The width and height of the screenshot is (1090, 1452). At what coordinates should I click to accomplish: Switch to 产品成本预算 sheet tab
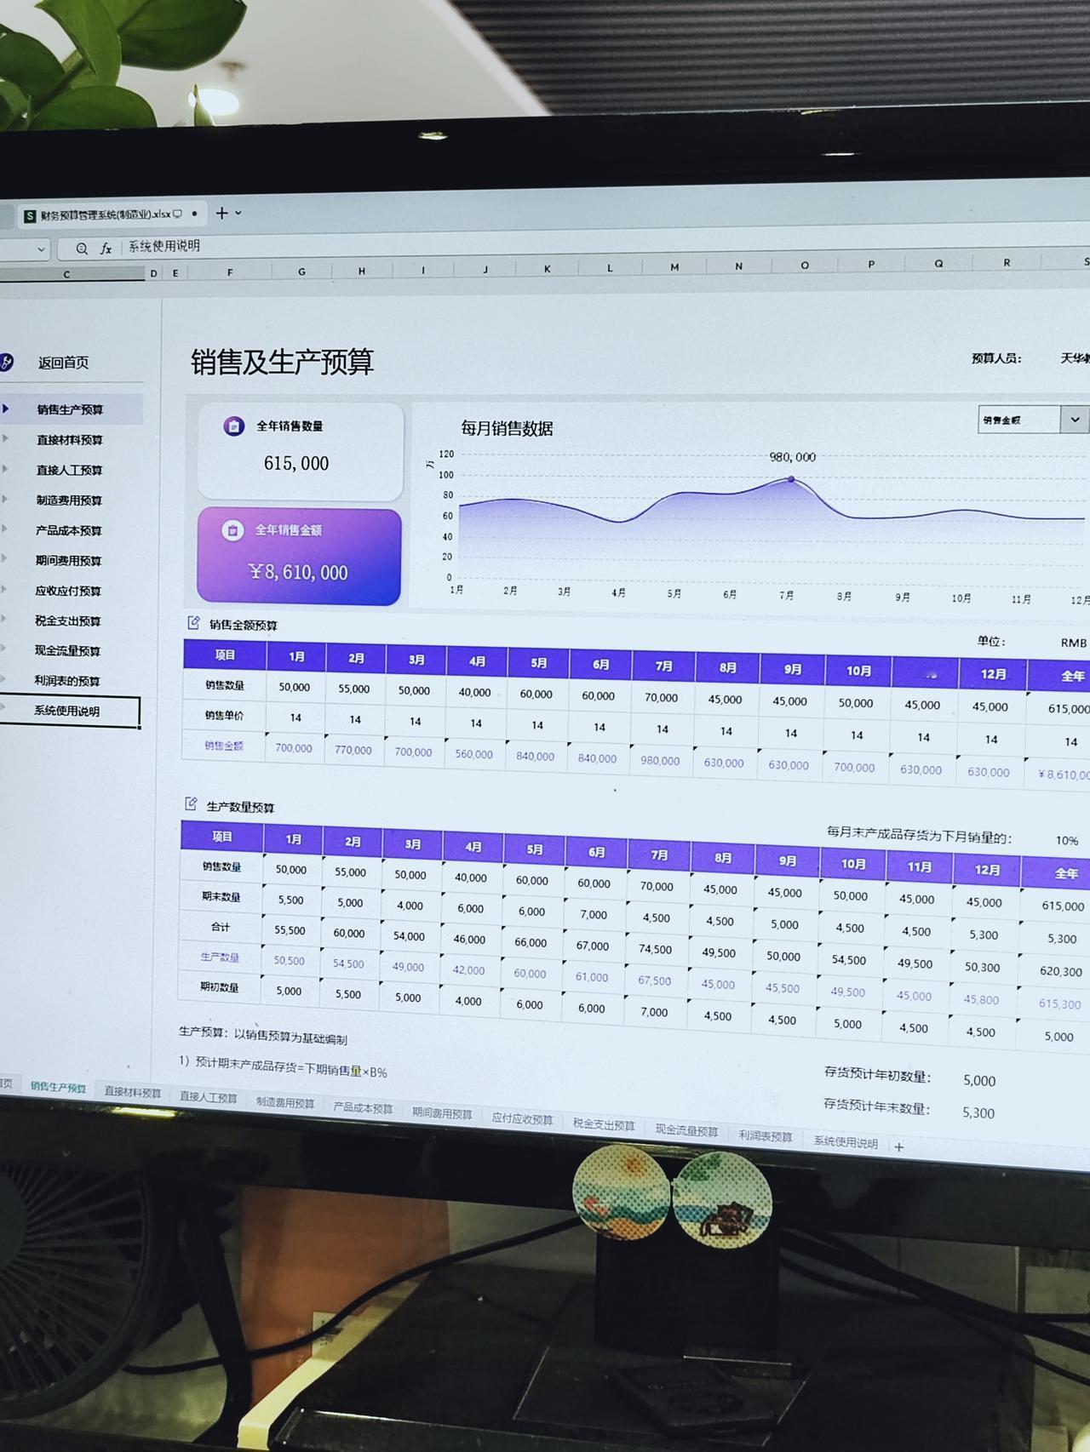363,1108
